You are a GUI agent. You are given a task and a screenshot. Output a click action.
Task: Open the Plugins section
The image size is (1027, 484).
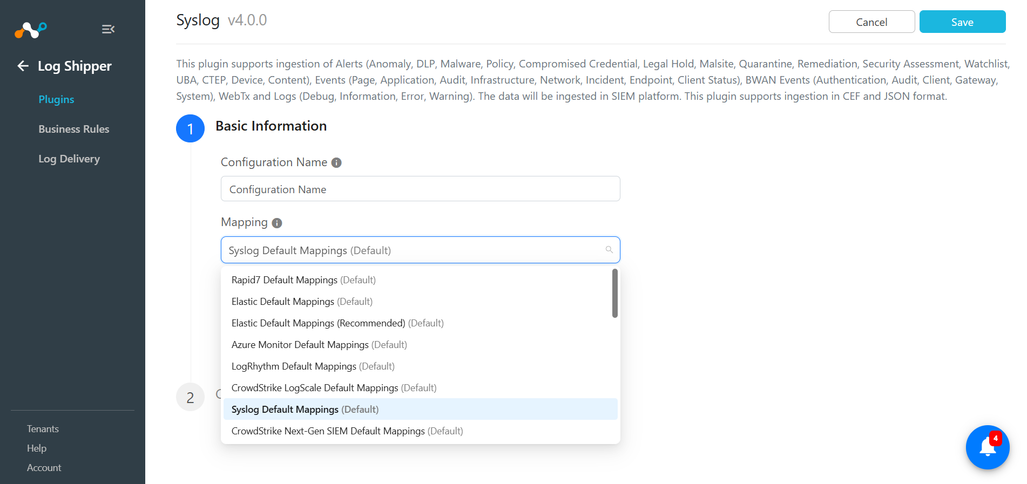pyautogui.click(x=56, y=99)
